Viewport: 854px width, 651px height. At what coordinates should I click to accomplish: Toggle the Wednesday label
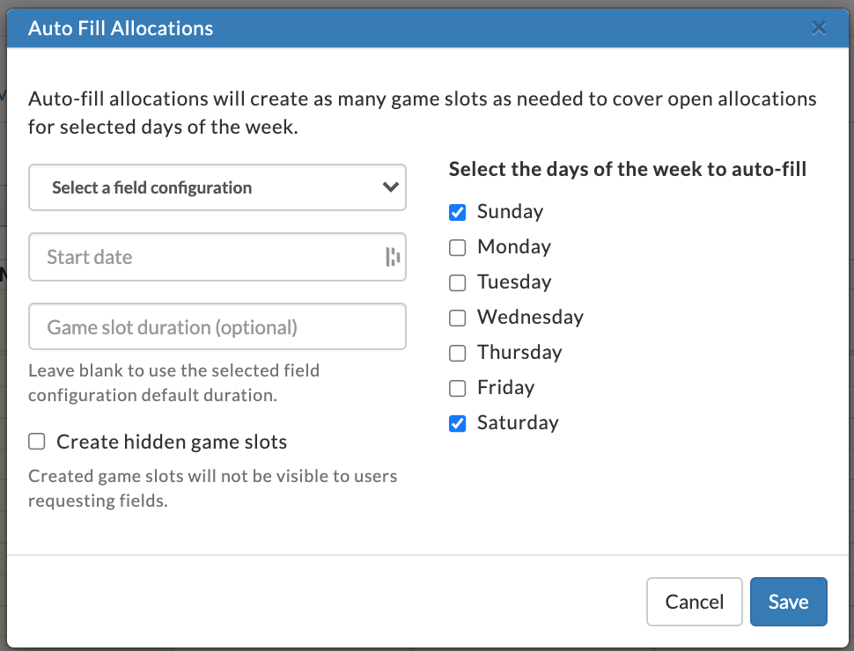(x=531, y=317)
